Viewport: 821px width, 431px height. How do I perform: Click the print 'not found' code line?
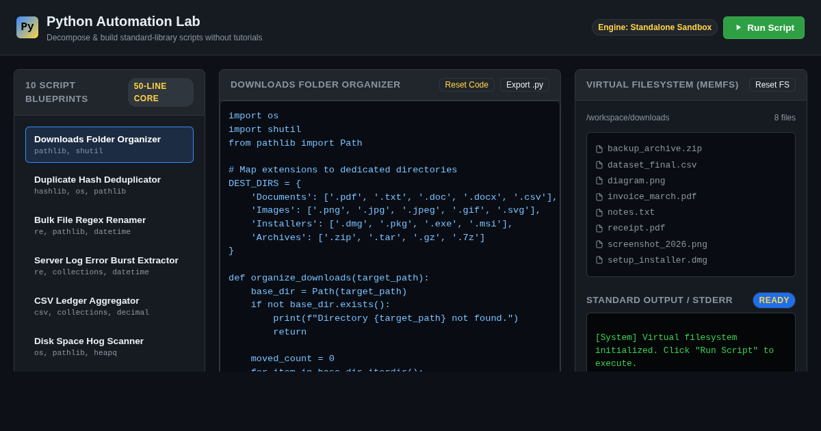click(396, 318)
